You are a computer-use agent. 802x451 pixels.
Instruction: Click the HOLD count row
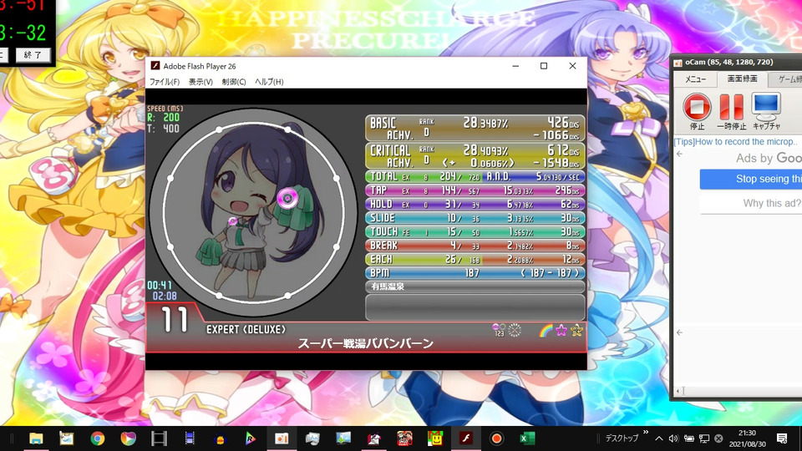[475, 204]
